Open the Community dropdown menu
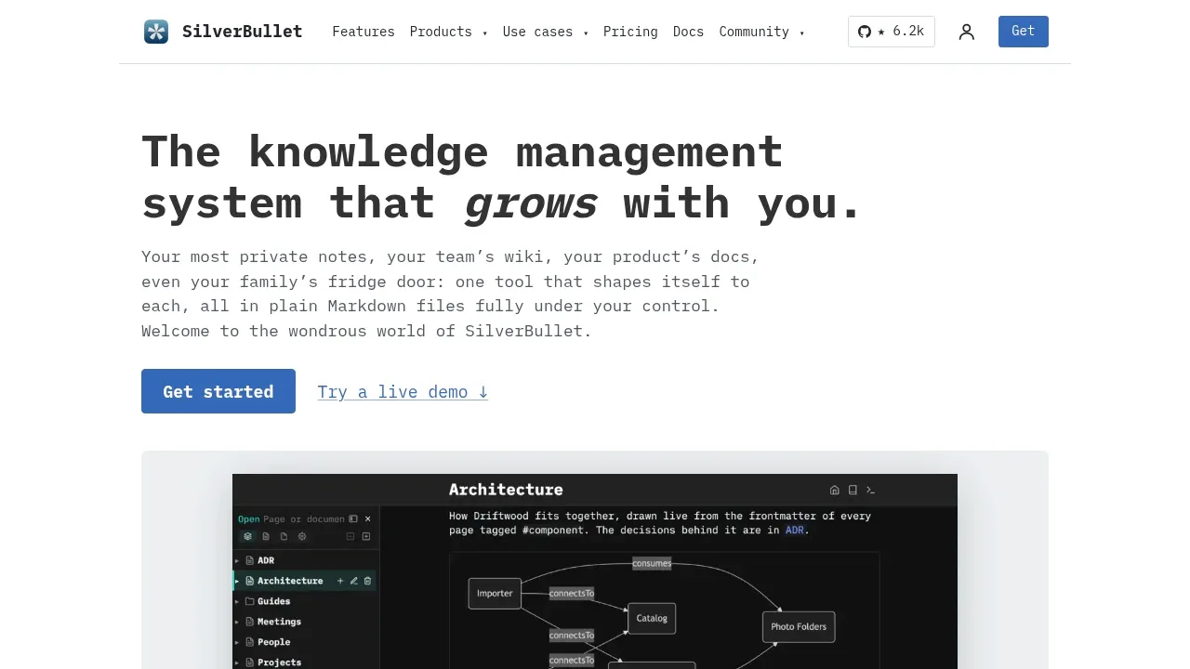 click(762, 32)
